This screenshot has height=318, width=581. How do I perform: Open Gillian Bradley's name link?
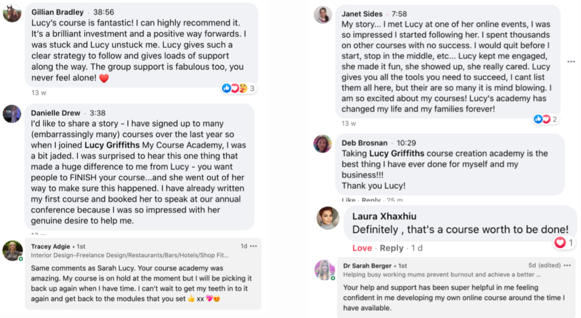click(57, 12)
